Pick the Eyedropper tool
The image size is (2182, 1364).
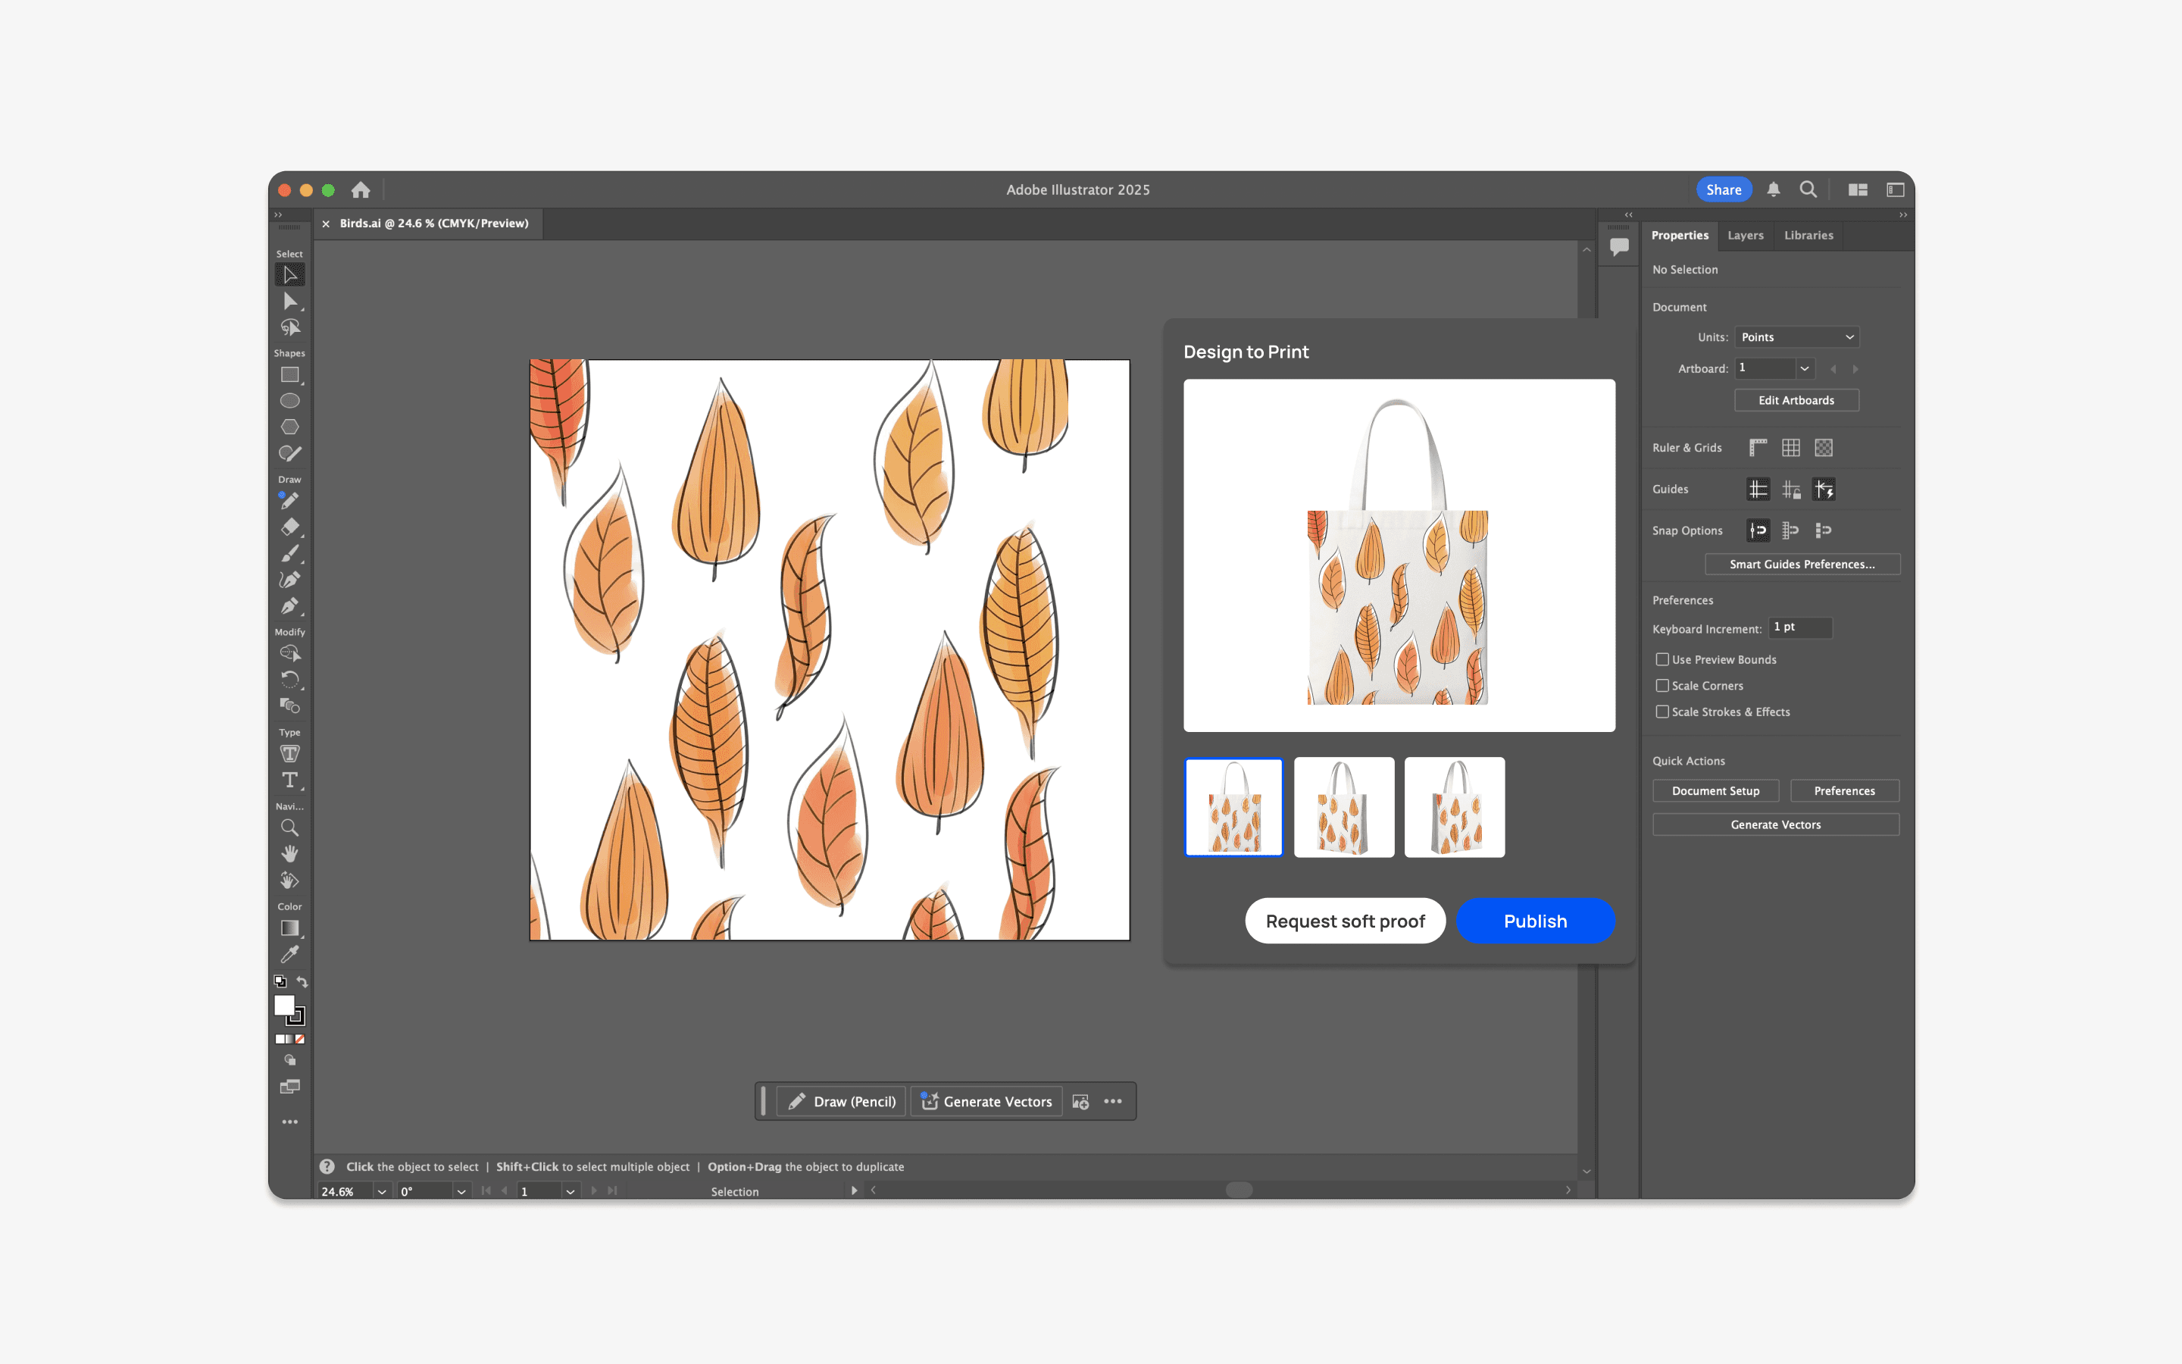(289, 955)
